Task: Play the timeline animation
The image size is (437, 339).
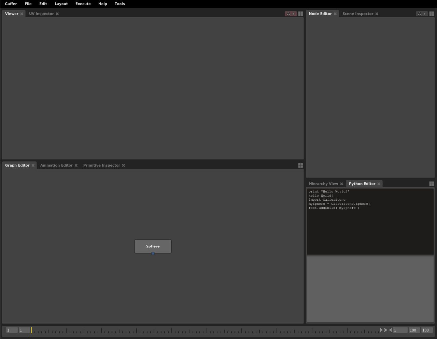Action: click(x=386, y=330)
